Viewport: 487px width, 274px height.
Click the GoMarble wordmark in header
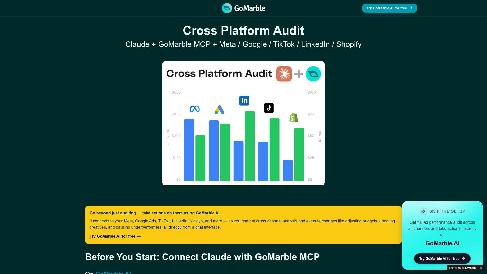point(250,8)
